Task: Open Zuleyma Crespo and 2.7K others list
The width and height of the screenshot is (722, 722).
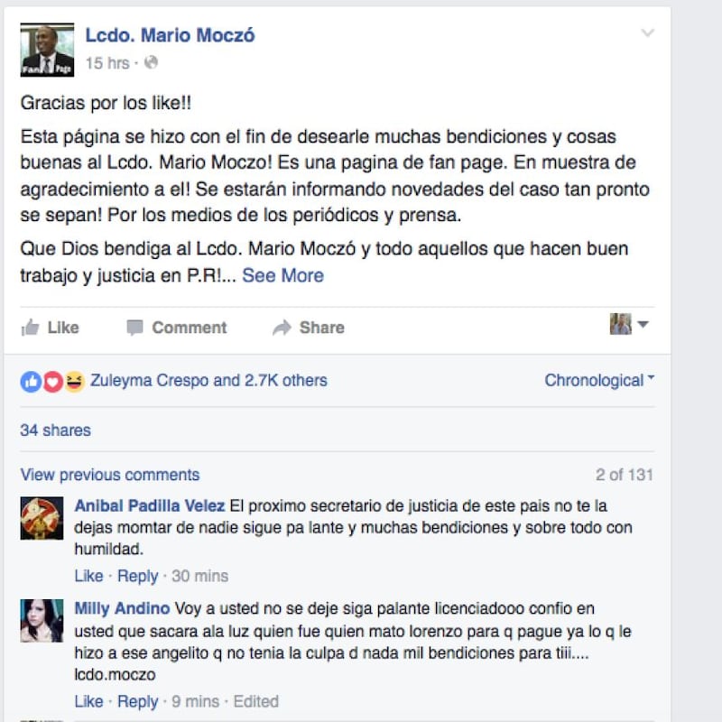Action: click(208, 380)
